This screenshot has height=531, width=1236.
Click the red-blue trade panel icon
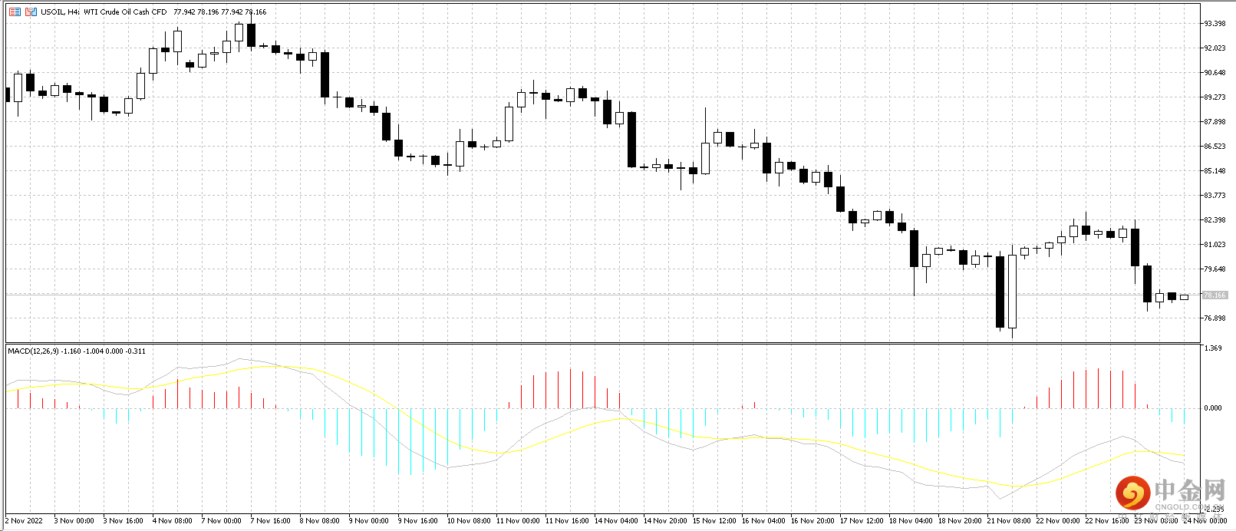pos(31,12)
